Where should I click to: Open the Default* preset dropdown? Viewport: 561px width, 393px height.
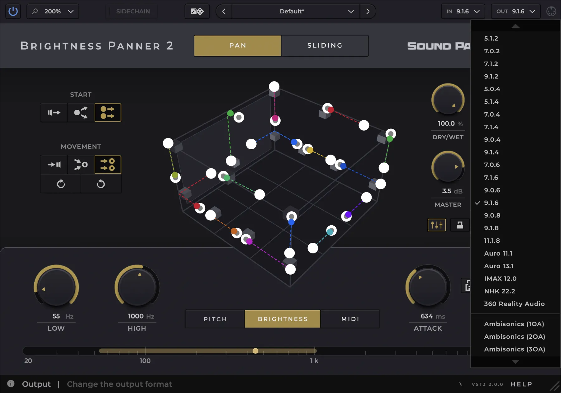[x=296, y=12]
